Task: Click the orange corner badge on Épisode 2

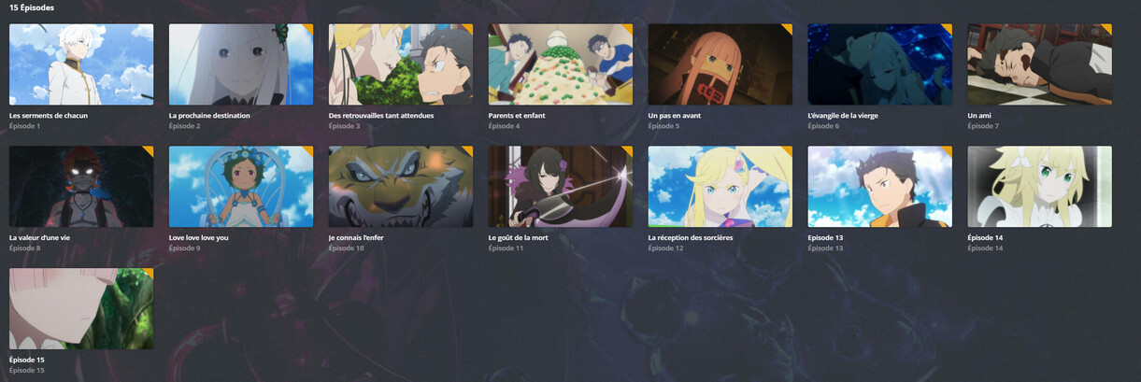Action: point(308,29)
